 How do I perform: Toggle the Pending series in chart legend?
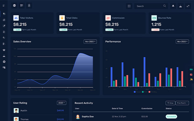click(x=152, y=92)
